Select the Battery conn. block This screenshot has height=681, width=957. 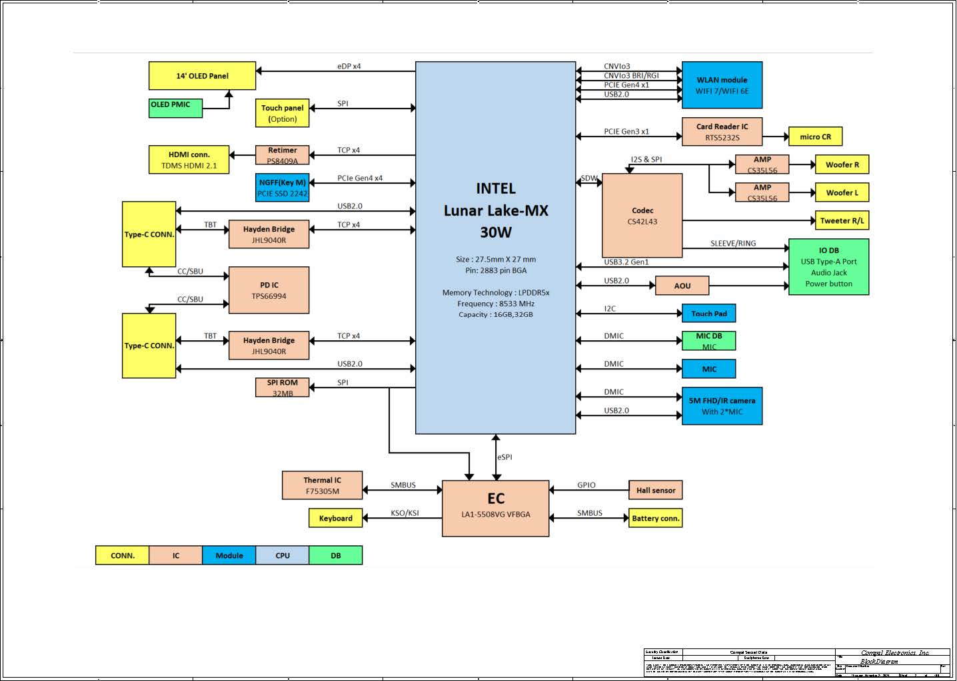655,518
